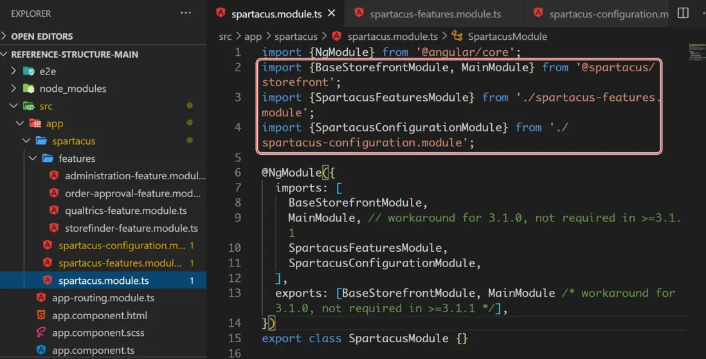Open Explorer more actions ellipsis menu
706x359 pixels.
(186, 13)
